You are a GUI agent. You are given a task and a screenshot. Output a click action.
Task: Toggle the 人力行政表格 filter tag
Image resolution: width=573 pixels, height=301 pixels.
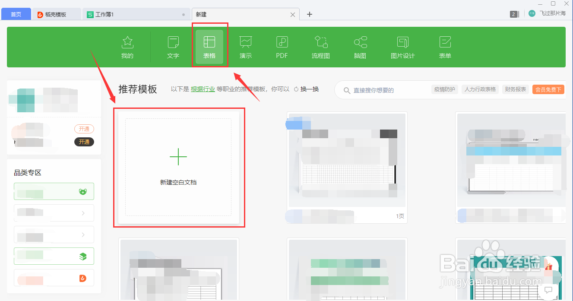pos(480,89)
